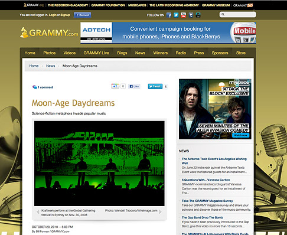The image size is (287, 235).
Task: Click the comment bubble icon
Action: [x=35, y=87]
